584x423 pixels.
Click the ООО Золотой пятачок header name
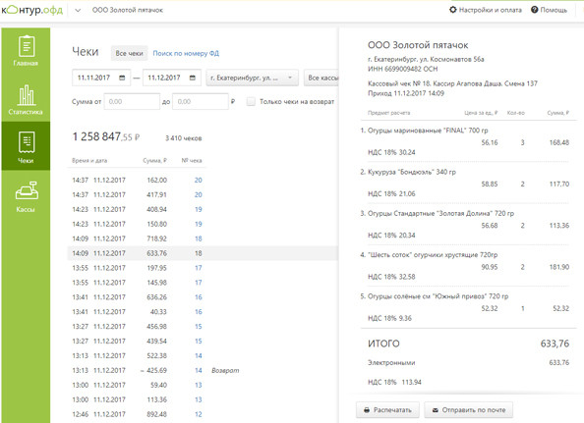[x=128, y=10]
